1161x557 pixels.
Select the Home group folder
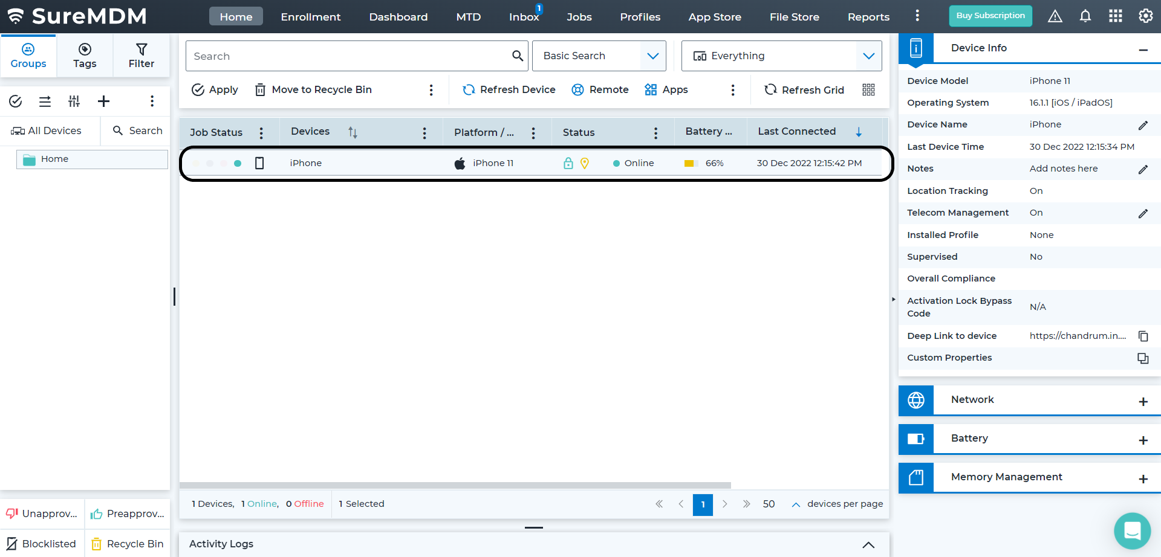pos(92,159)
